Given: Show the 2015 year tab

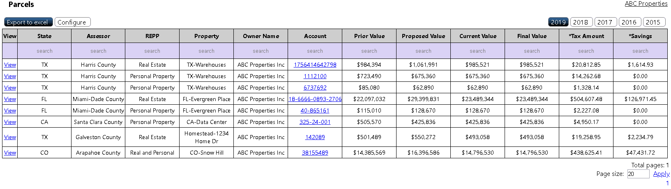Looking at the screenshot, I should (653, 22).
